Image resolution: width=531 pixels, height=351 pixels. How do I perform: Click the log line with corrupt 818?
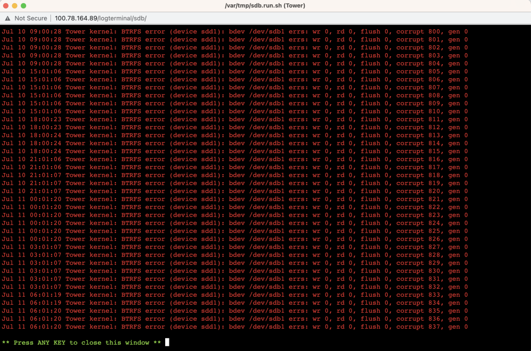pos(235,175)
